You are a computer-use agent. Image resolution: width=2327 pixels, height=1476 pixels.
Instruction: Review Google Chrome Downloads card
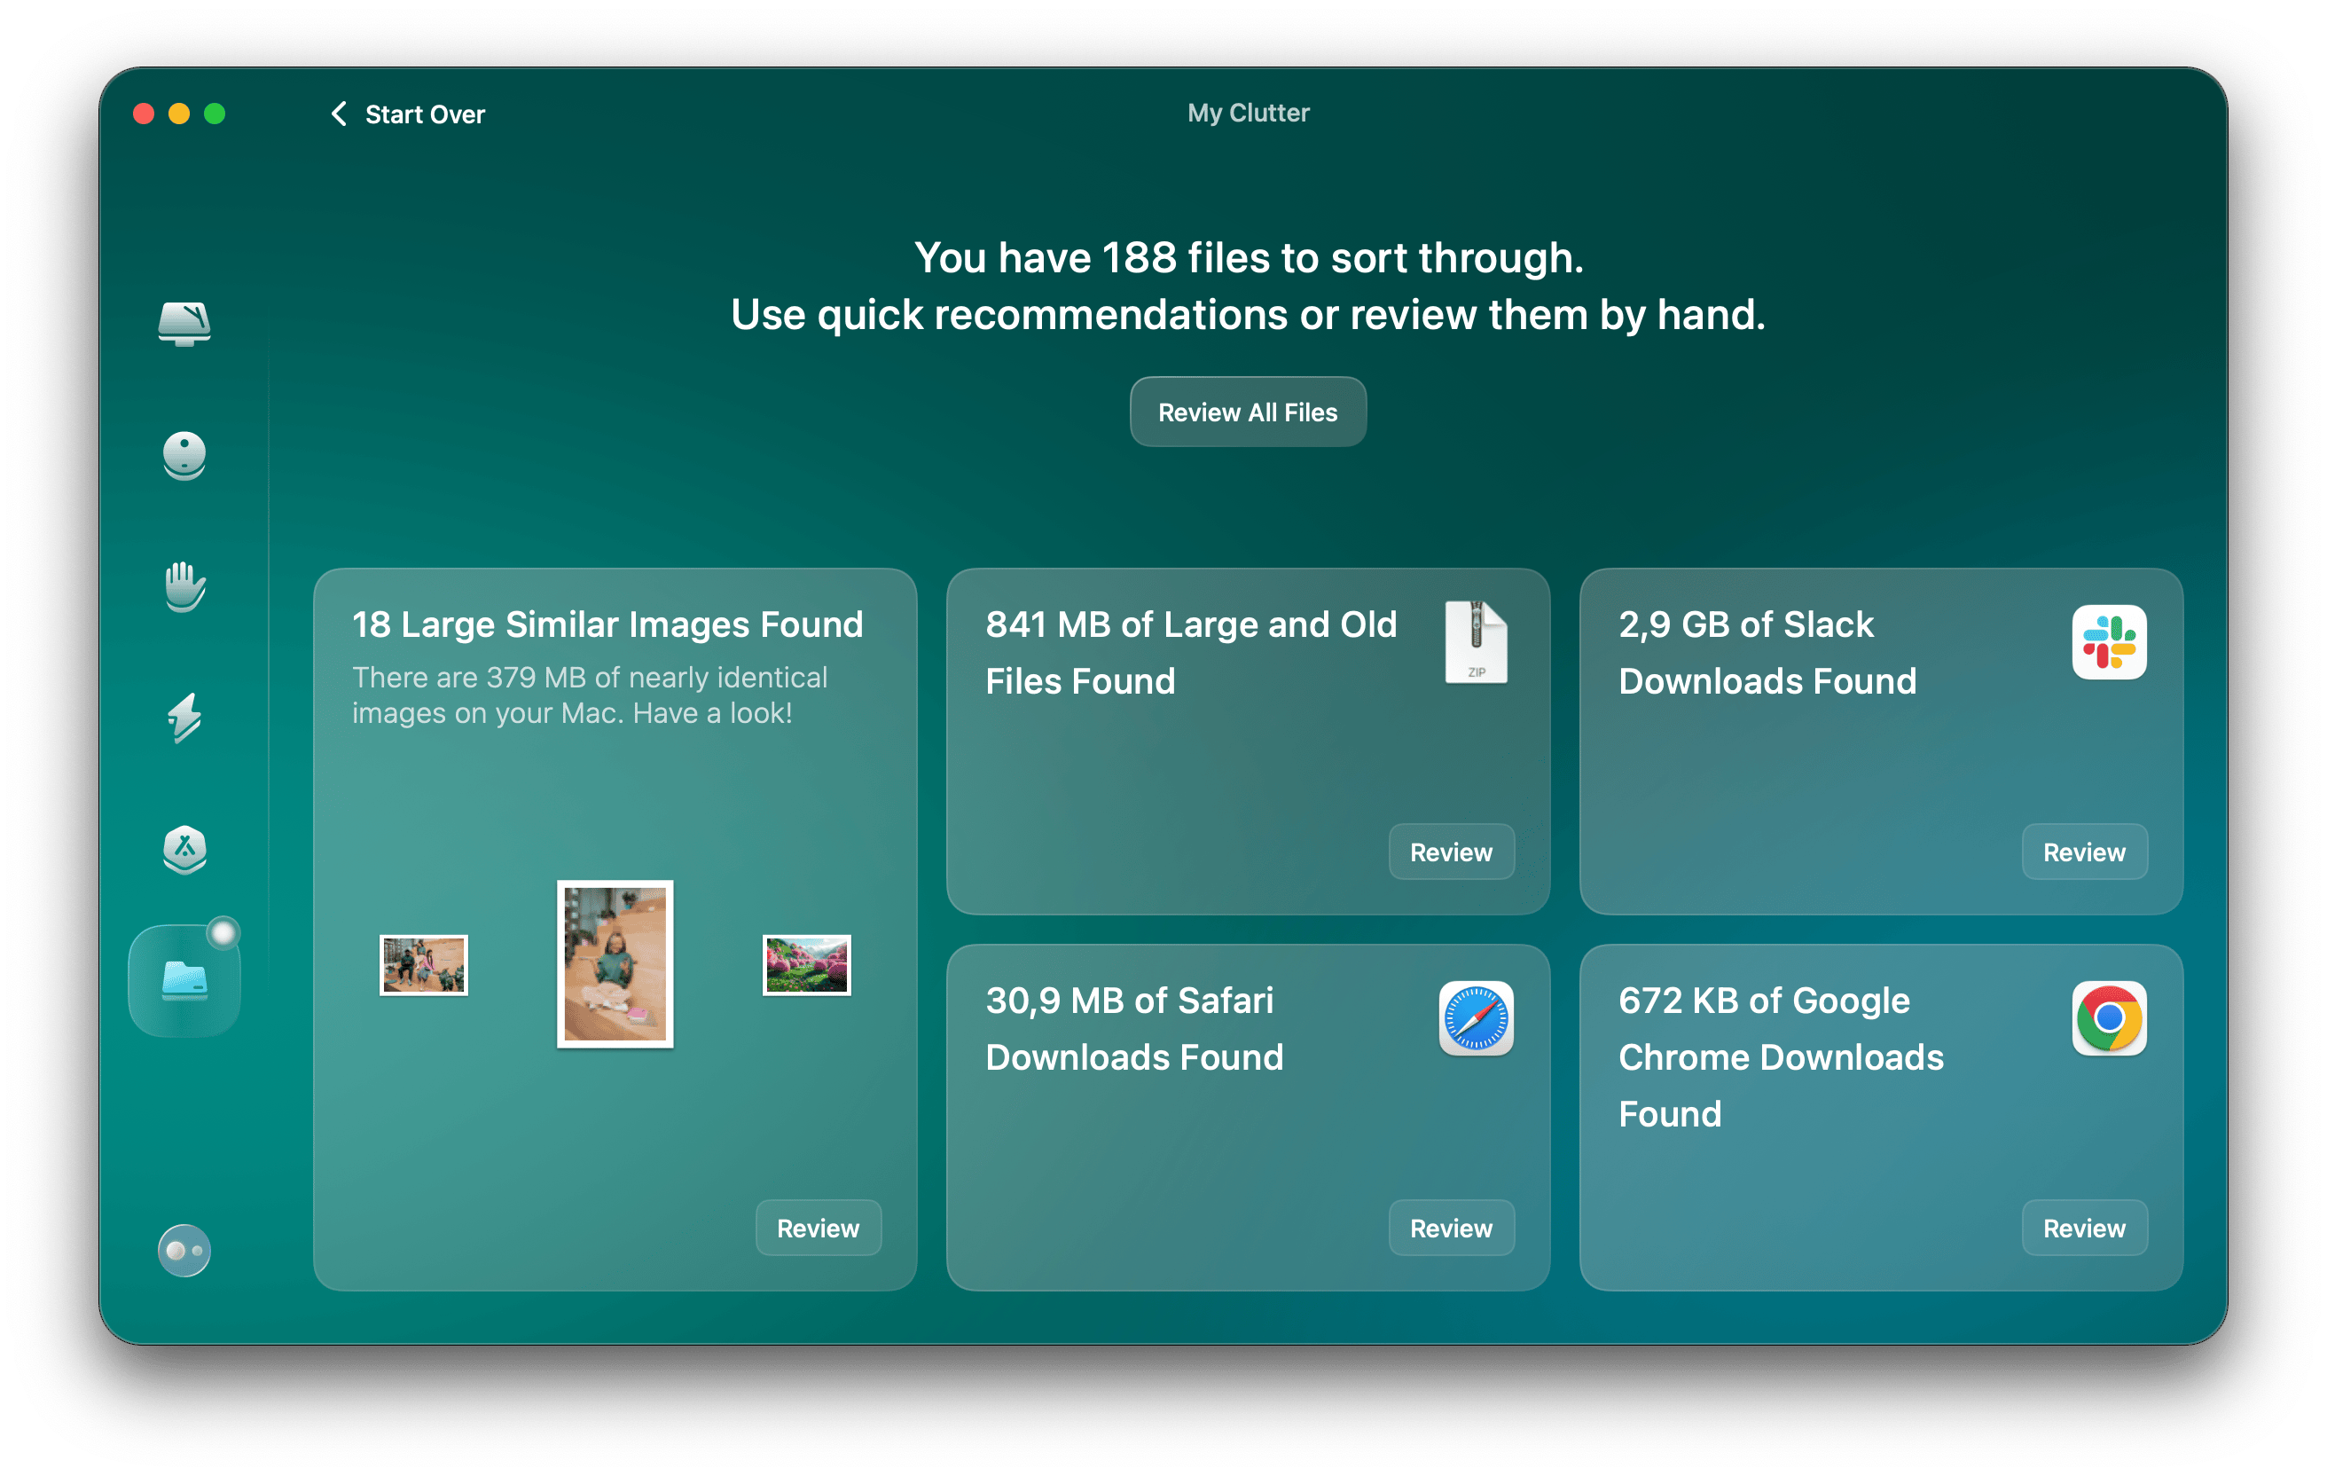[2083, 1228]
